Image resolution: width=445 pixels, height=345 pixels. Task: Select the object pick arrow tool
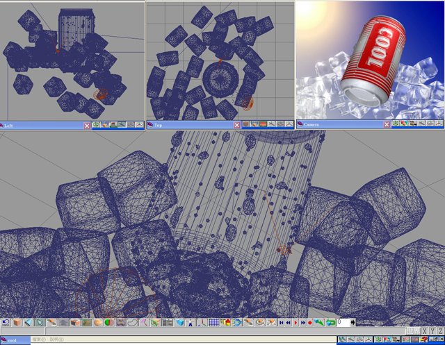40,323
